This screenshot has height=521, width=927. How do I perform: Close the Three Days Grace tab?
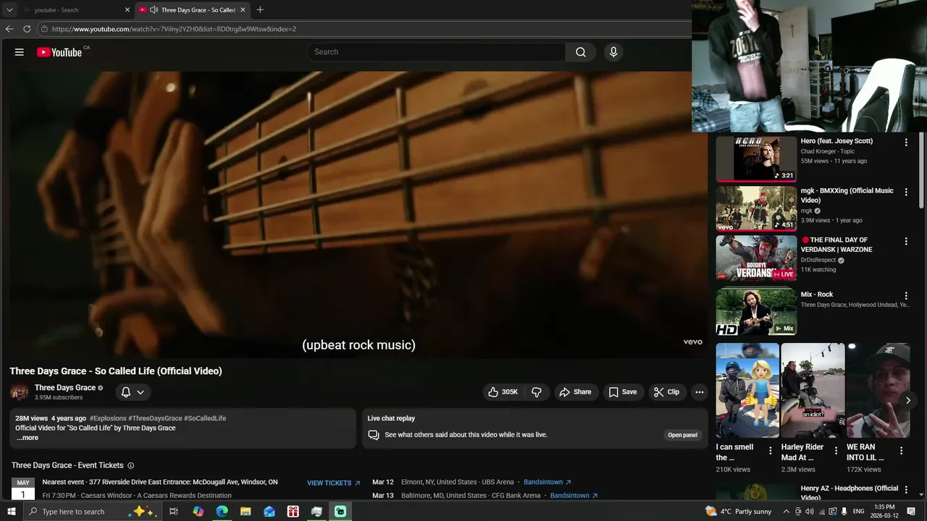point(243,9)
